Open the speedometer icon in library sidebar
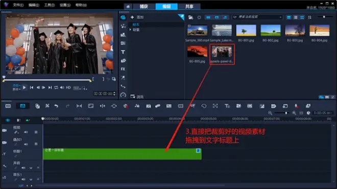 click(123, 95)
